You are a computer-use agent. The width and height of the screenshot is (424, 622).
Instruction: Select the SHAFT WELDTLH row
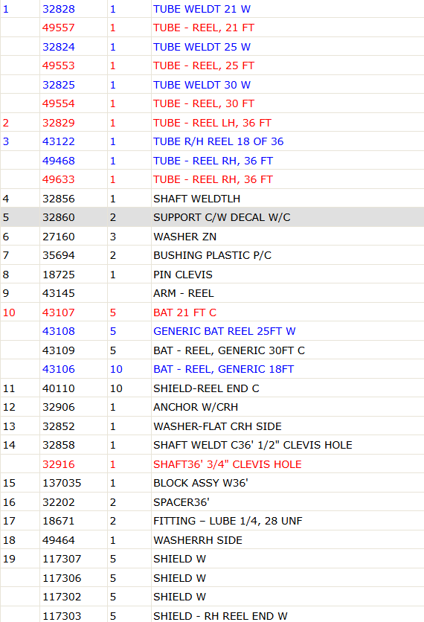pyautogui.click(x=212, y=199)
